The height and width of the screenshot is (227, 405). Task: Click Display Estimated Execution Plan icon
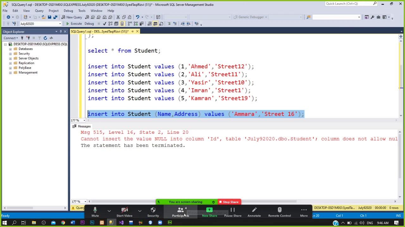click(x=110, y=24)
